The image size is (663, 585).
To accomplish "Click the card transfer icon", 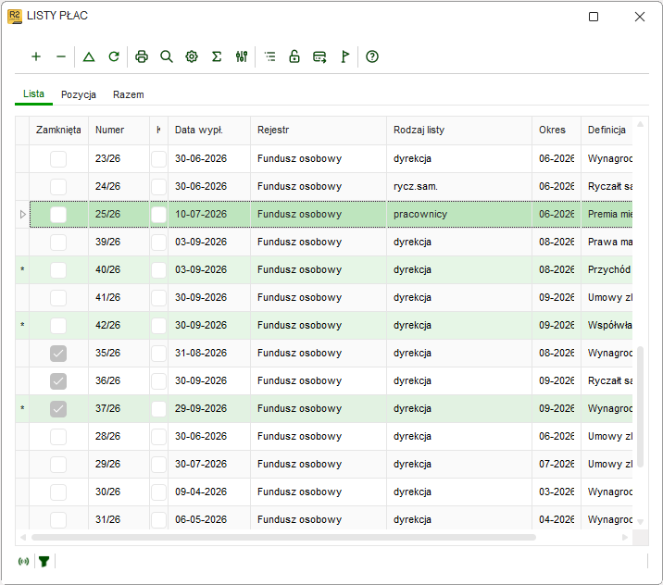I will coord(319,56).
